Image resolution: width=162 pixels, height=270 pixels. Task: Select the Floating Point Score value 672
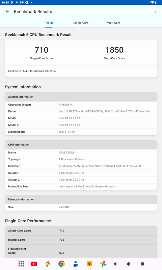pos(62,253)
